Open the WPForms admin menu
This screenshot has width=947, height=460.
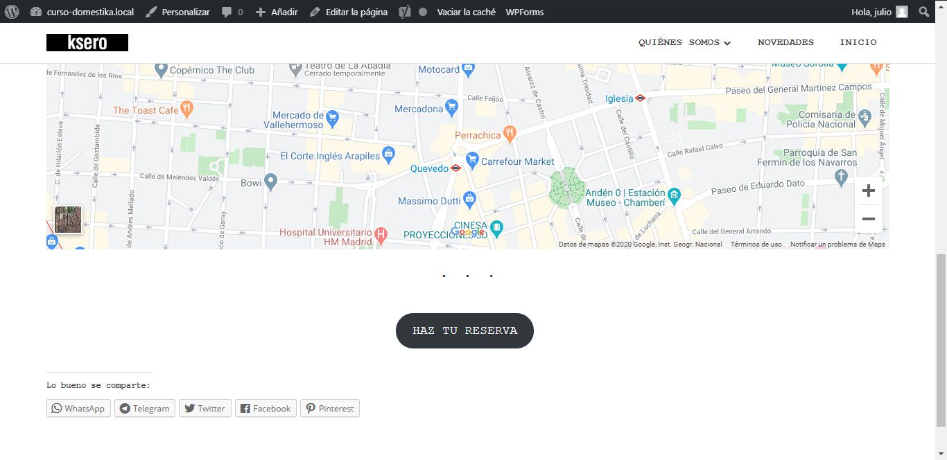point(525,12)
